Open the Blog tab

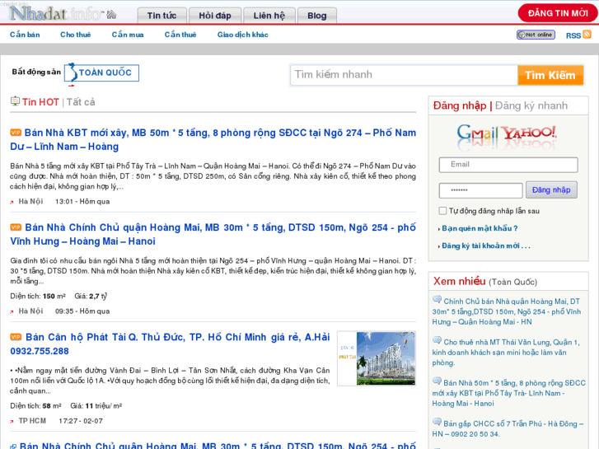coord(317,16)
